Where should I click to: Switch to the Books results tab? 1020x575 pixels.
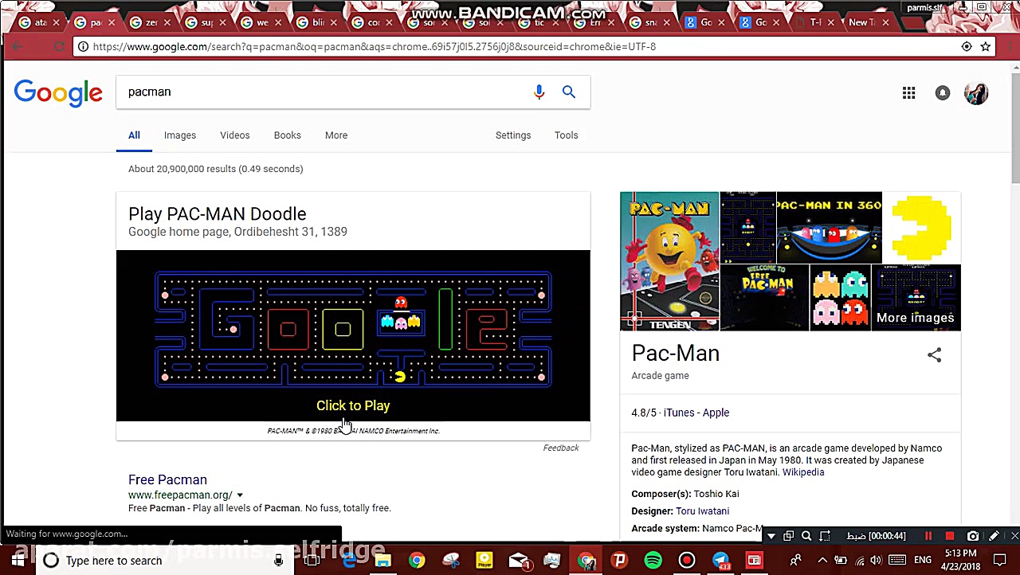click(x=288, y=135)
